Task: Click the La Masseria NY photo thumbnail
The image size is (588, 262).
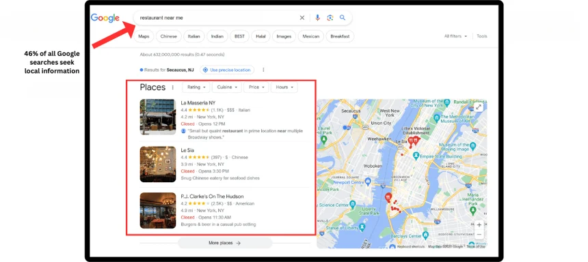Action: pos(158,117)
